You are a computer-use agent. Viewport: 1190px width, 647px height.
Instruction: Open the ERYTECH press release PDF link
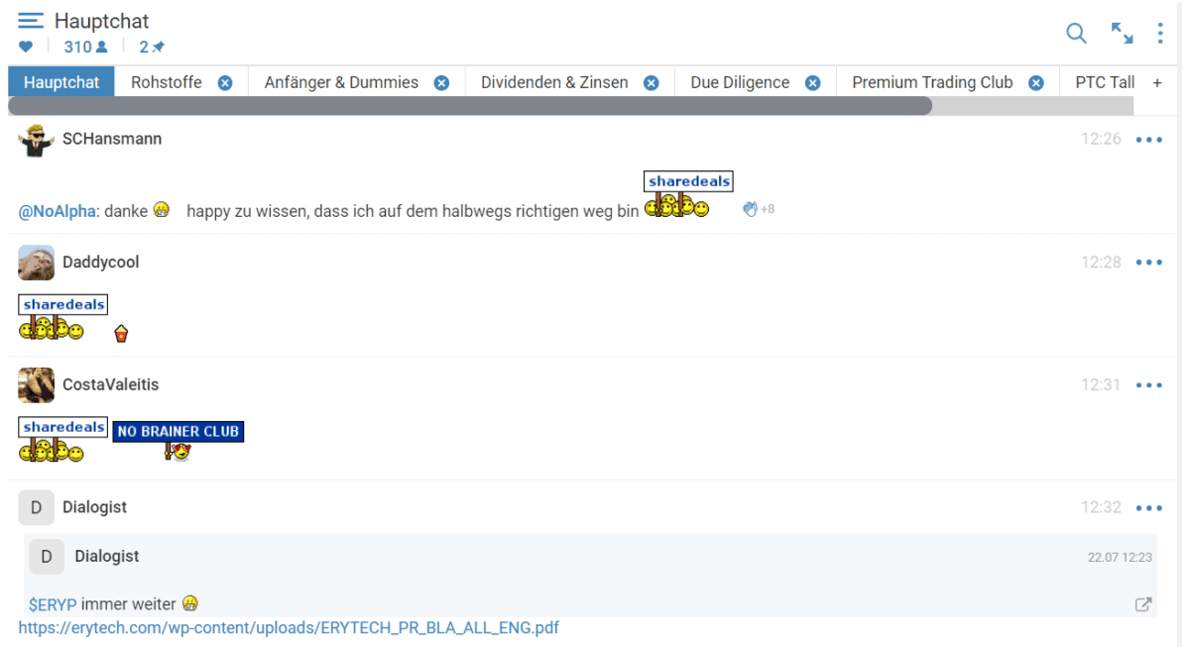pyautogui.click(x=289, y=627)
